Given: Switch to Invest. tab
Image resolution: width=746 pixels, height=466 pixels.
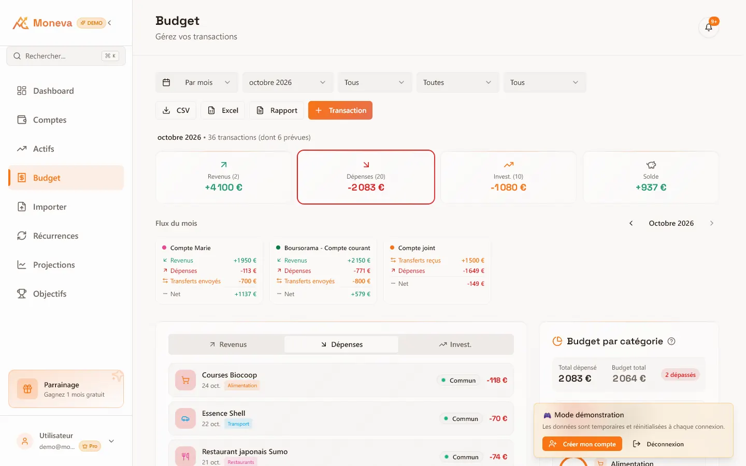Looking at the screenshot, I should [455, 344].
